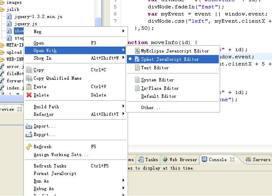The image size is (272, 196).
Task: Click the Paste clipboard icon
Action: click(29, 86)
